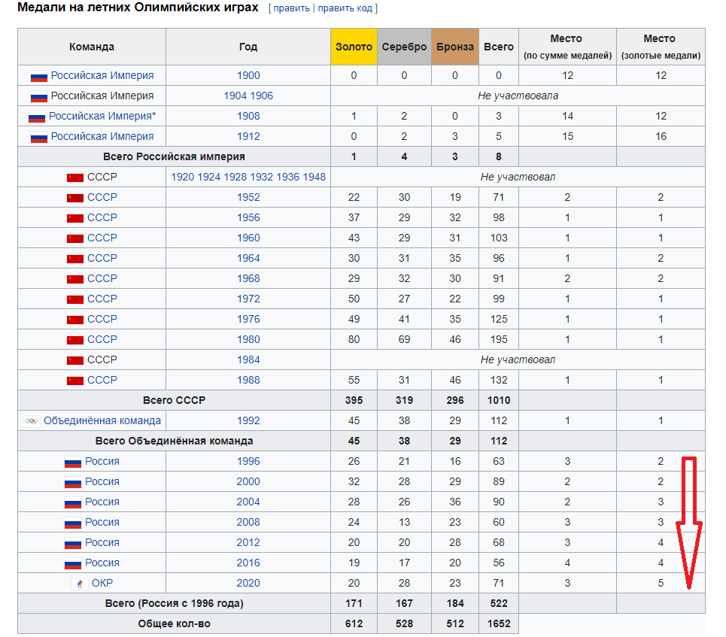Open the 1948 year link
Viewport: 726px width, 637px height.
[314, 177]
